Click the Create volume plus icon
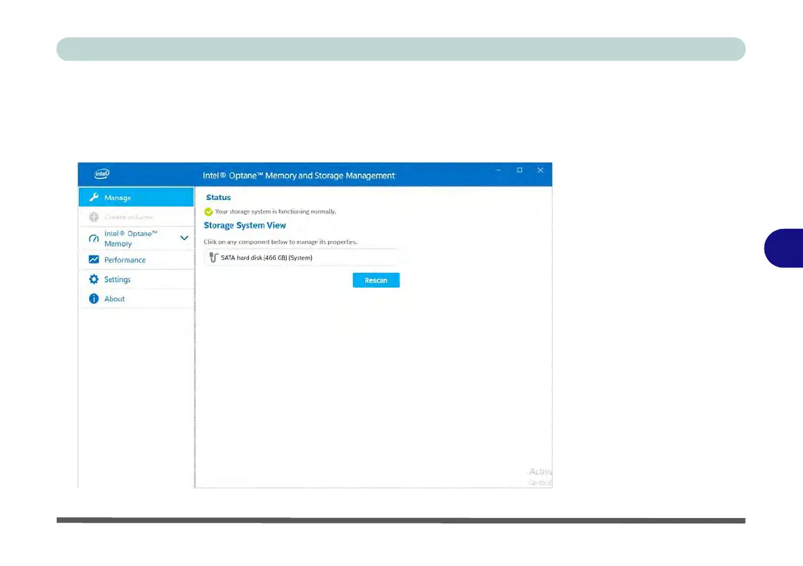Viewport: 803px width, 566px height. [x=94, y=217]
